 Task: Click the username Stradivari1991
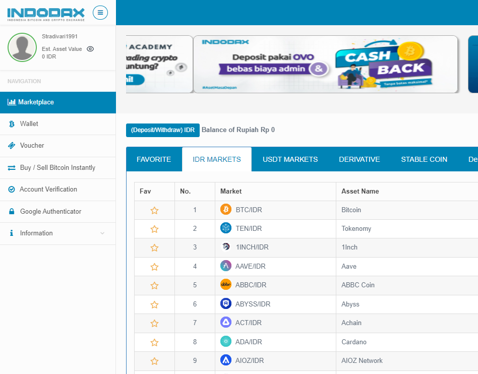point(59,36)
